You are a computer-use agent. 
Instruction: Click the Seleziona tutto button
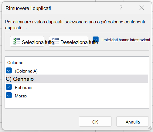coord(27,41)
